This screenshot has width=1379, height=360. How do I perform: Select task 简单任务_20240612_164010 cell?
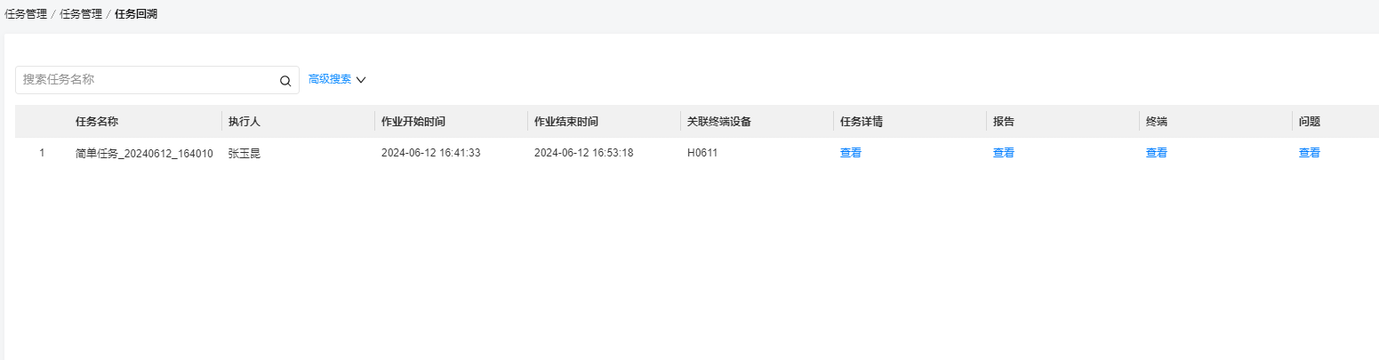click(144, 153)
